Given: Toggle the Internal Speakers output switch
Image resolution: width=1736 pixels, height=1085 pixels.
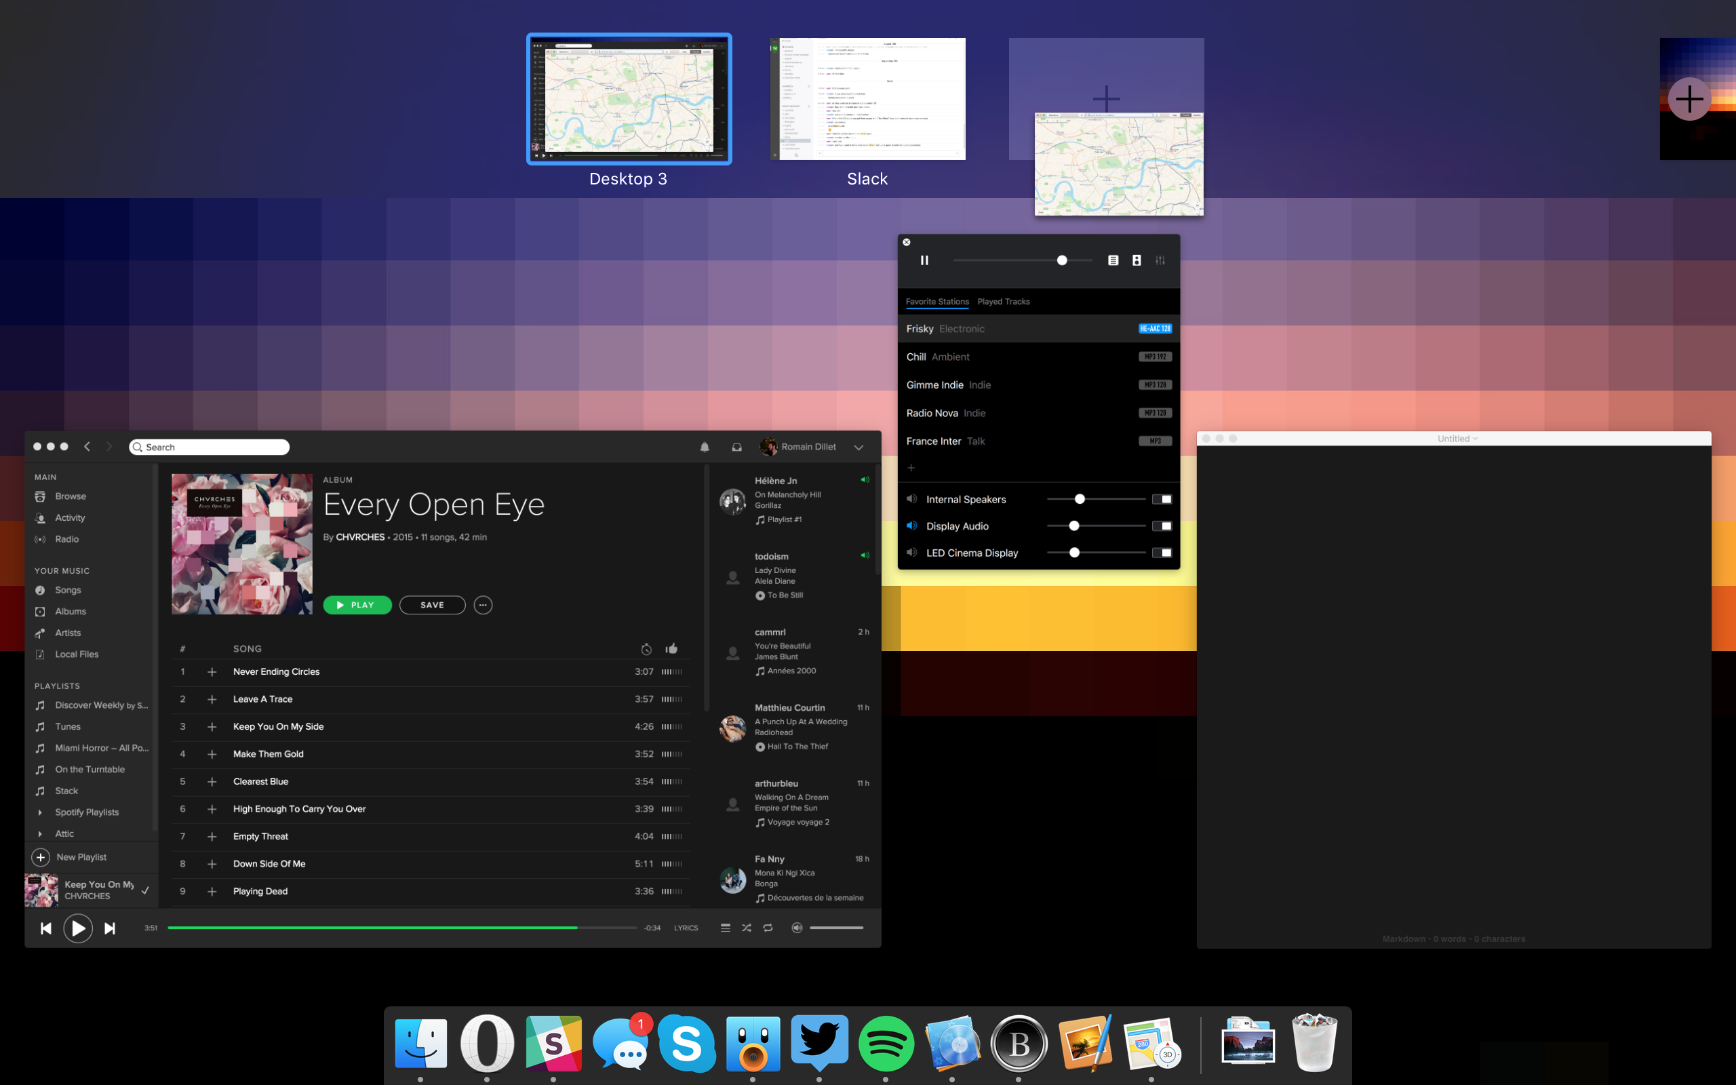Looking at the screenshot, I should (1162, 500).
